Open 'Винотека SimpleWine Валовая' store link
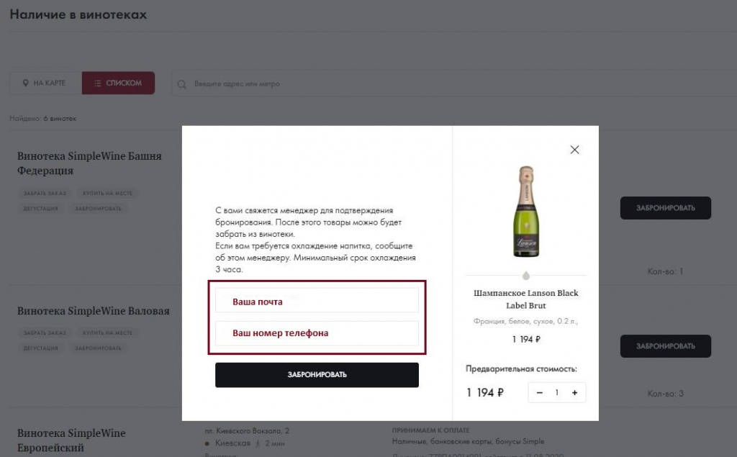The image size is (737, 457). pos(94,311)
